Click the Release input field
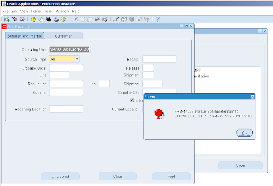273x186 pixels. [148, 68]
